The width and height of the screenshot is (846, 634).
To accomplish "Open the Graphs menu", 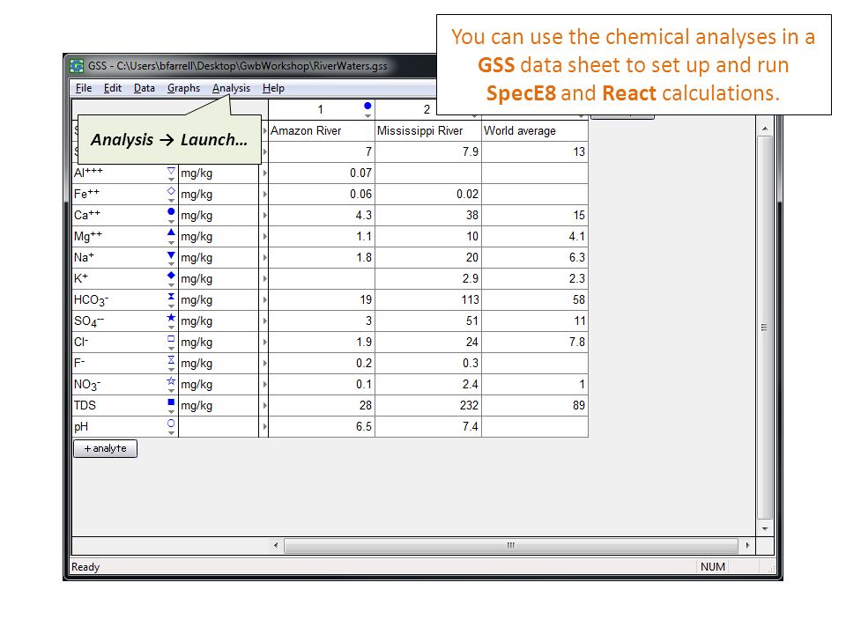I will point(183,88).
